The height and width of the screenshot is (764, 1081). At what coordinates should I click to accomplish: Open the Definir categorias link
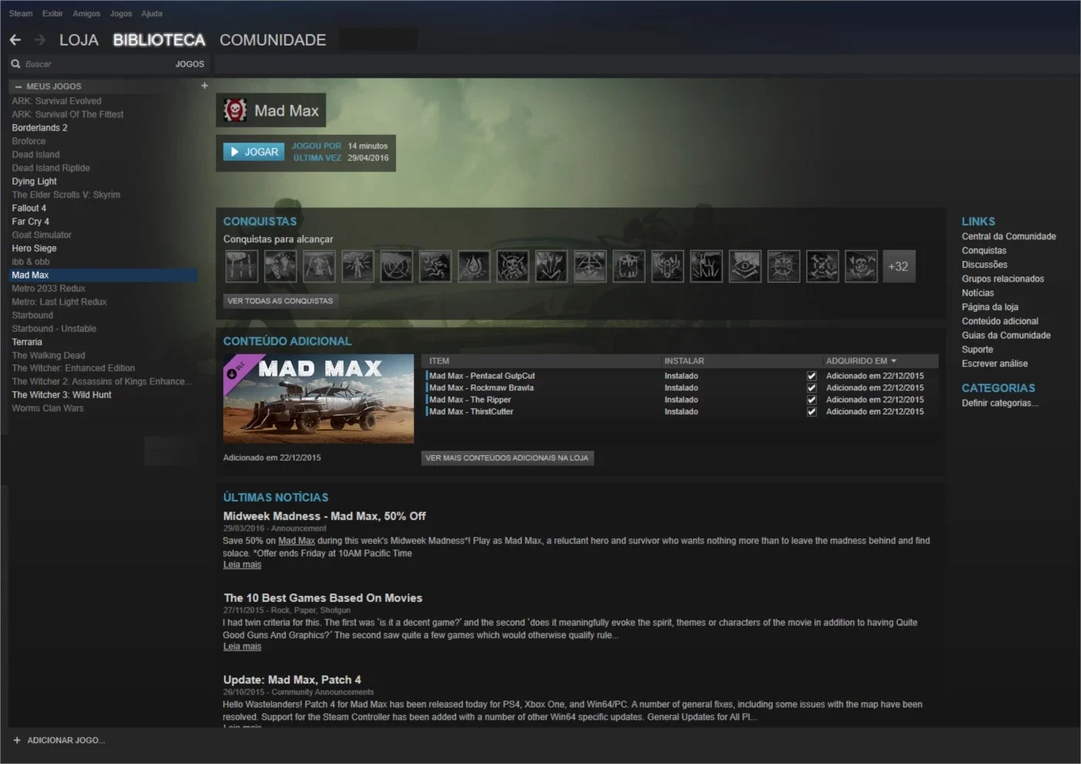click(x=1000, y=403)
